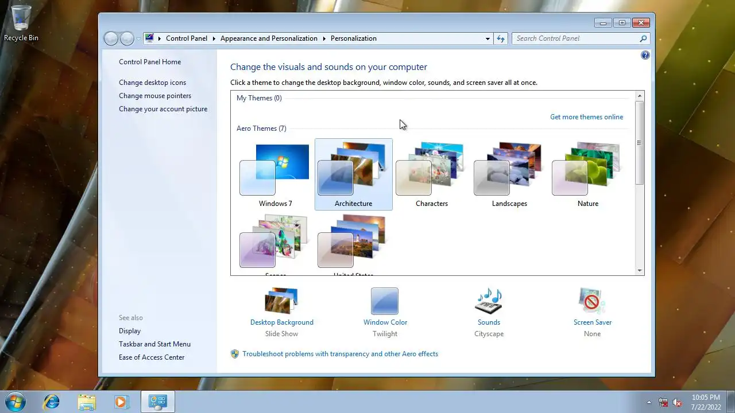The height and width of the screenshot is (413, 735).
Task: Show hidden tray icons arrow
Action: 649,402
